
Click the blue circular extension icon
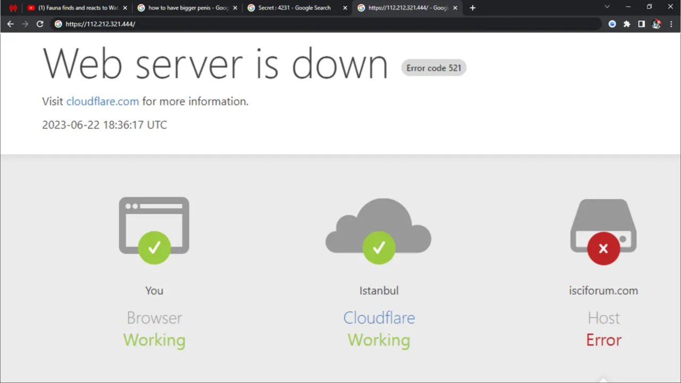coord(612,24)
